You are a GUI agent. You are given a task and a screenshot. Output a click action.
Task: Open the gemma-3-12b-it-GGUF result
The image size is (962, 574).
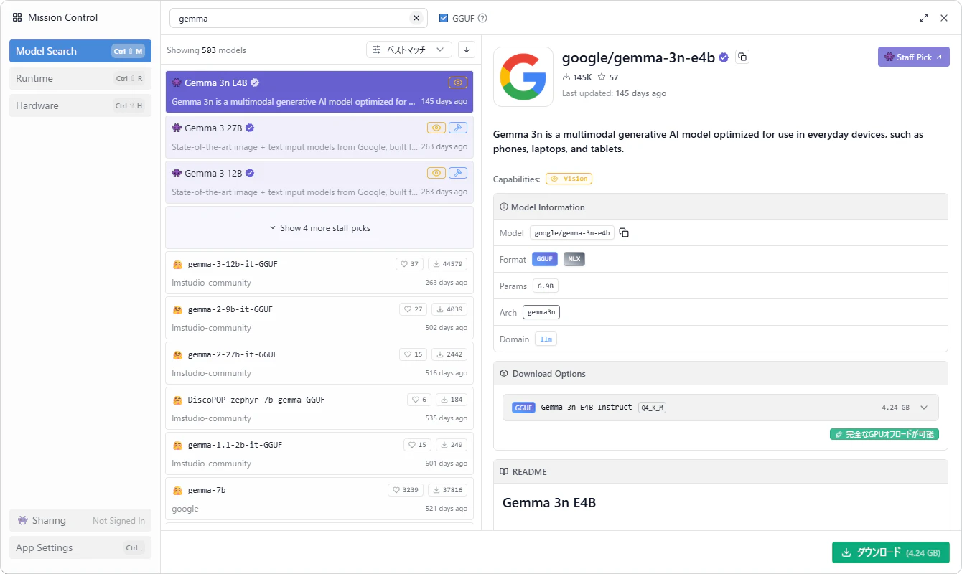pos(319,273)
